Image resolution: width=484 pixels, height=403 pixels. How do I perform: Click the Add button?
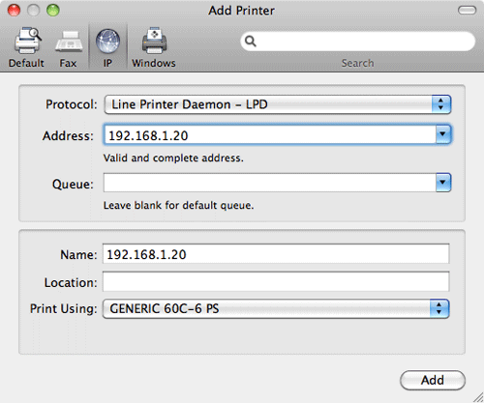click(433, 380)
